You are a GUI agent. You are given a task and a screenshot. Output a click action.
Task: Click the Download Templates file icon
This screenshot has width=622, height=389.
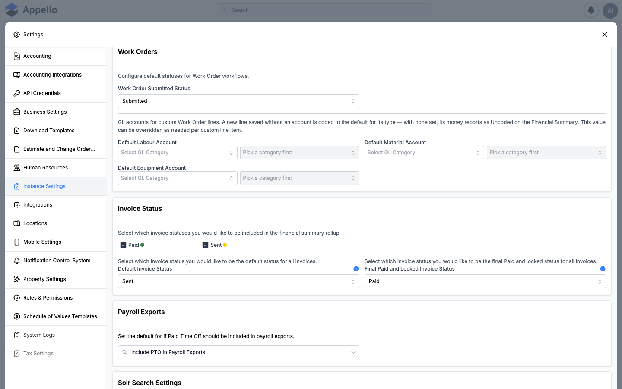17,131
